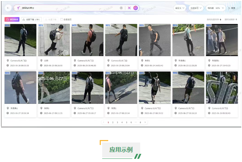Image resolution: width=242 pixels, height=162 pixels.
Task: Click pin icon on card dated 2025-06-23 12:25:28
Action: click(176, 60)
